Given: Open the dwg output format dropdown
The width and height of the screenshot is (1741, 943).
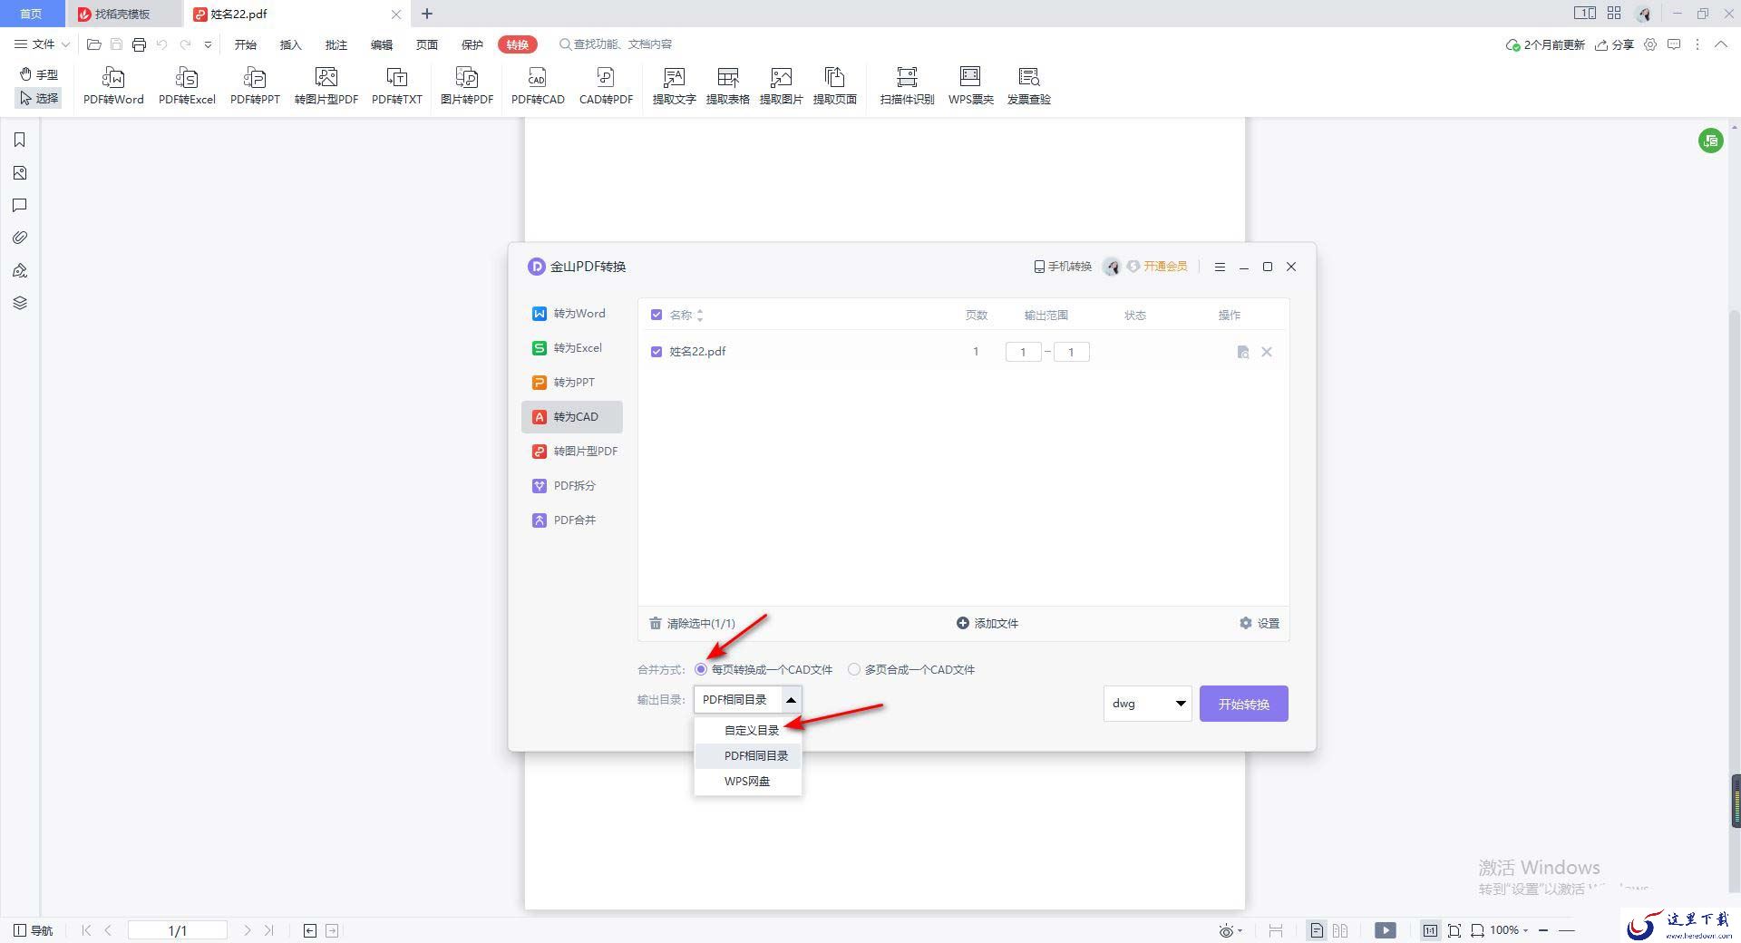Looking at the screenshot, I should point(1147,704).
